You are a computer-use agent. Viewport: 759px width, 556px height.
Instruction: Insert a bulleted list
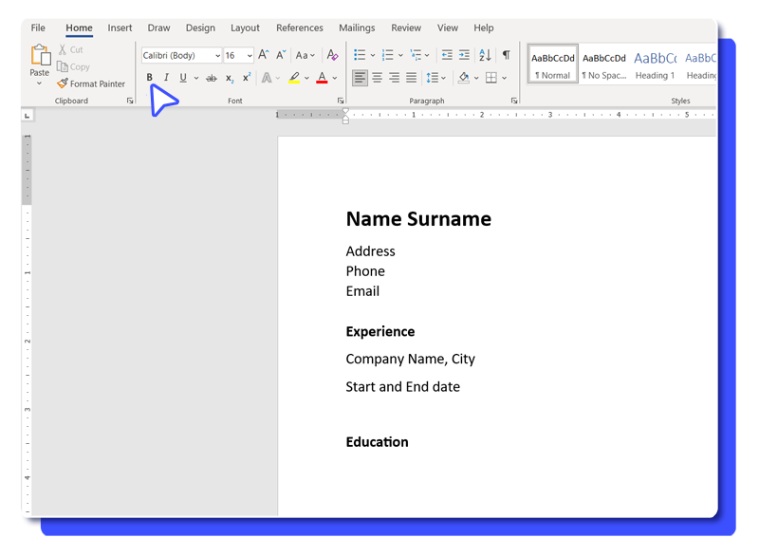[360, 55]
